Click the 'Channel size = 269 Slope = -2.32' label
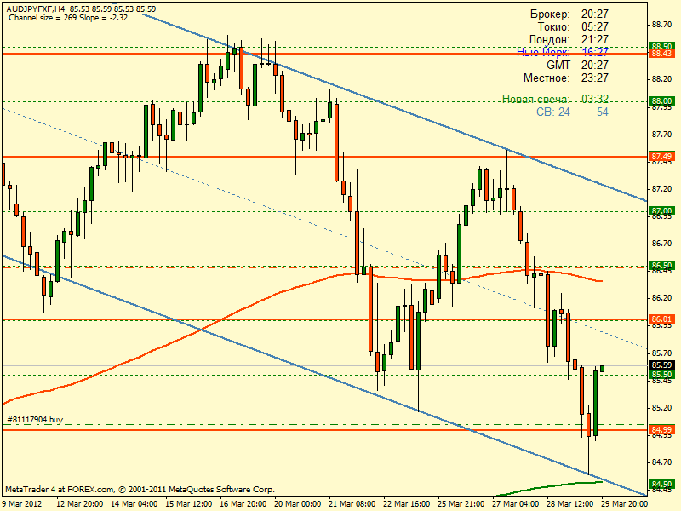The height and width of the screenshot is (511, 681). pyautogui.click(x=68, y=18)
